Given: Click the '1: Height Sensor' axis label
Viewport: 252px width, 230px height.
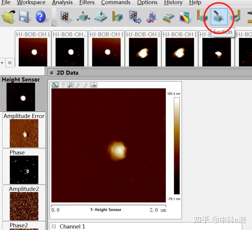Looking at the screenshot, I should (106, 210).
